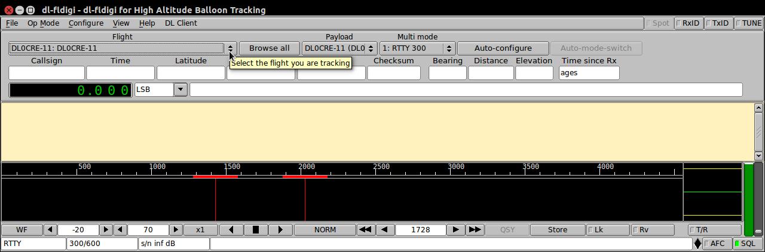Open the Configure menu
The height and width of the screenshot is (252, 765).
click(x=85, y=23)
